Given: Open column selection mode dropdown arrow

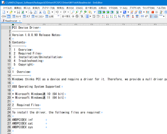Looking at the screenshot, I should (90, 16).
